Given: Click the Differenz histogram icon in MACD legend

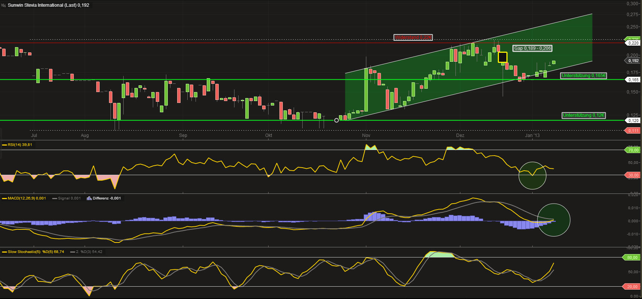Looking at the screenshot, I should tap(89, 198).
